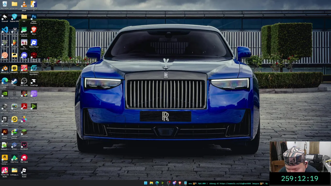Open Grand Theft Auto V shortcut

point(5,44)
